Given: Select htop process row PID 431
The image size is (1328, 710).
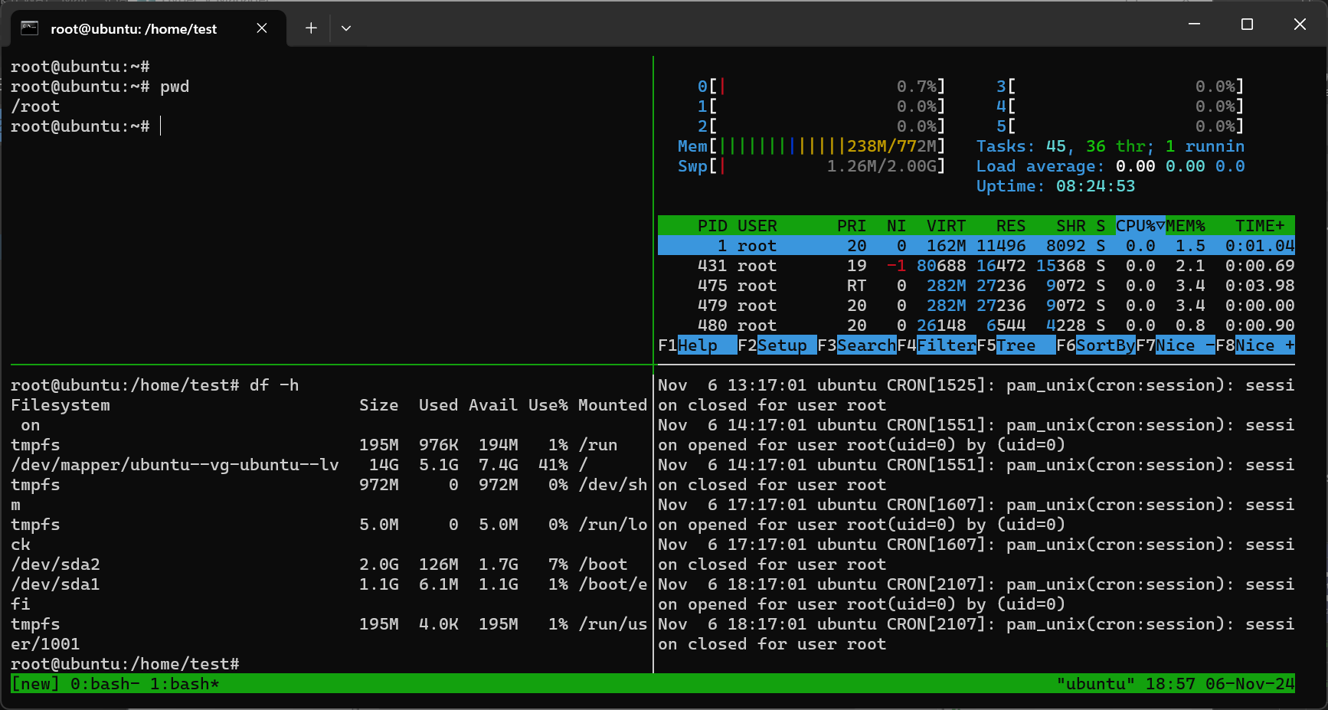Looking at the screenshot, I should 976,266.
